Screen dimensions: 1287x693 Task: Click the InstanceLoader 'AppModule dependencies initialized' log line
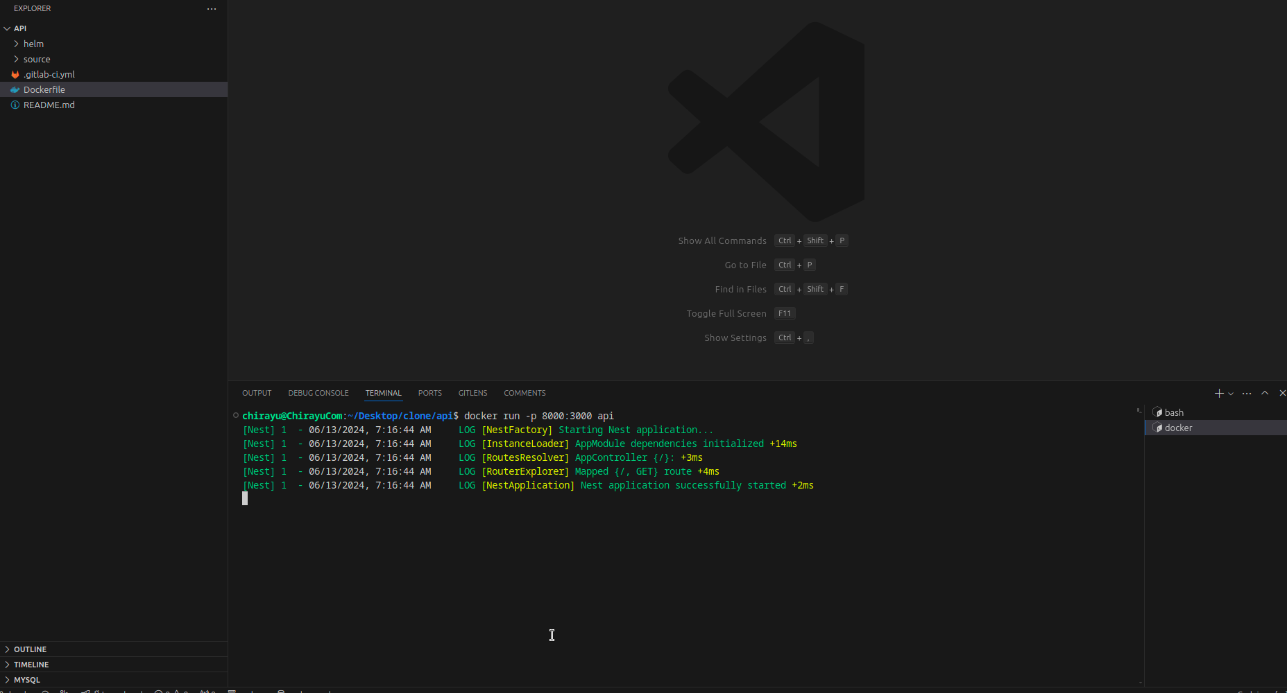pos(520,444)
